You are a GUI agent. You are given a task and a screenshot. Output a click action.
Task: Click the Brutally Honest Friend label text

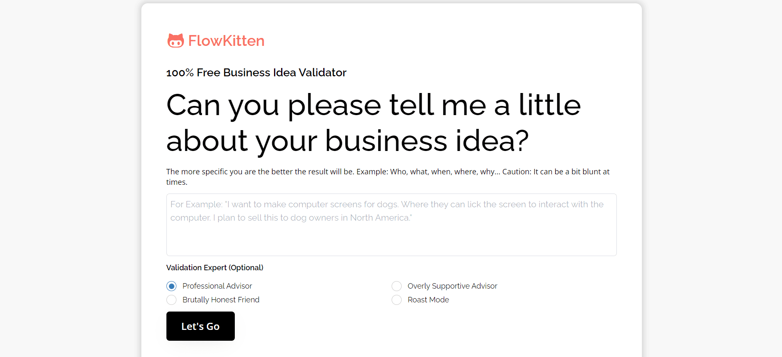(221, 300)
